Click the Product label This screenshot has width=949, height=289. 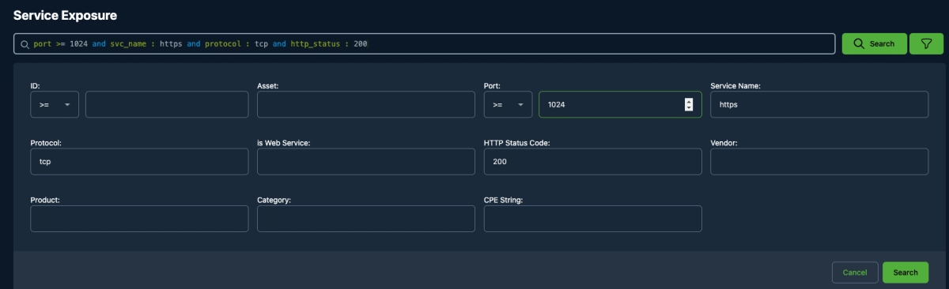tap(45, 200)
